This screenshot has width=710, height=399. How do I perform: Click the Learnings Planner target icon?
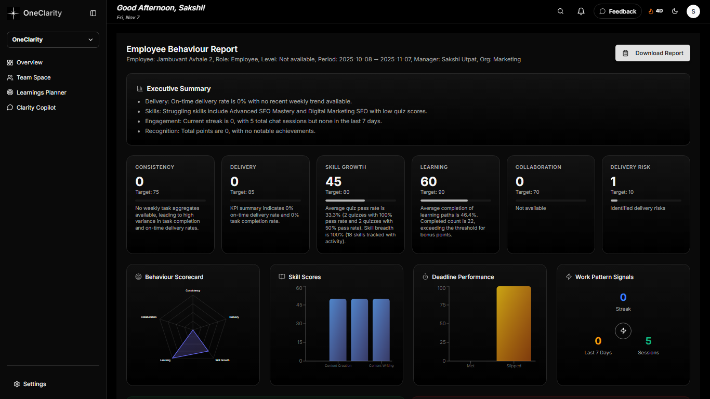point(10,92)
